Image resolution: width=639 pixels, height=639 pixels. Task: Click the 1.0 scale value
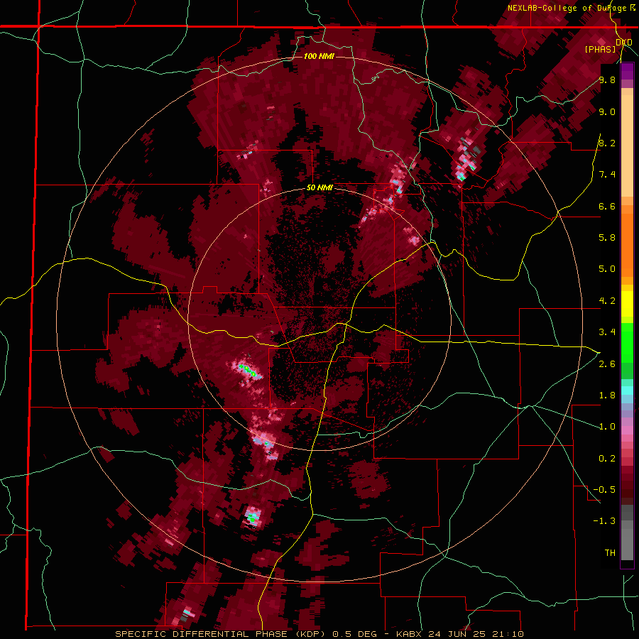(x=607, y=427)
